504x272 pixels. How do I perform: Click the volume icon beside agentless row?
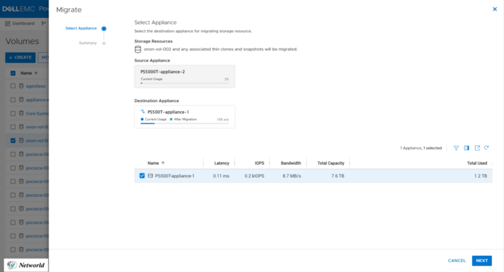click(21, 86)
